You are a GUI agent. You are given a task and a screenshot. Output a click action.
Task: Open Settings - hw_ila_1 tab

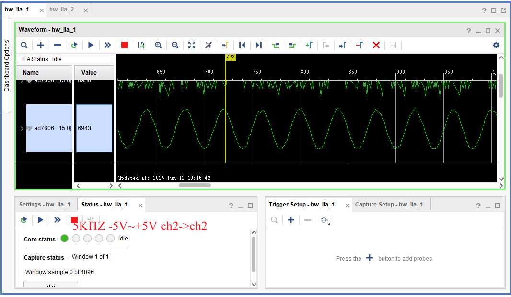click(x=45, y=205)
